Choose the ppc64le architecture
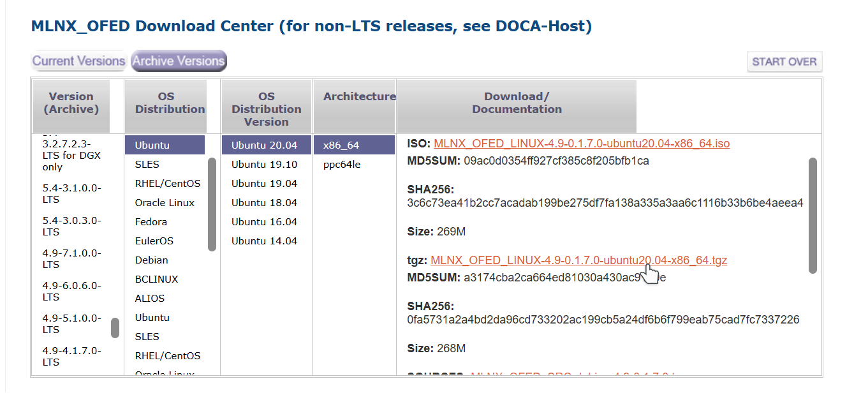Image resolution: width=861 pixels, height=409 pixels. coord(342,165)
